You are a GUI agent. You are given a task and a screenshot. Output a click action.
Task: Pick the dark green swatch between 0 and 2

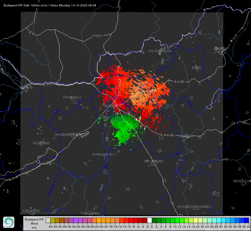[154, 220]
